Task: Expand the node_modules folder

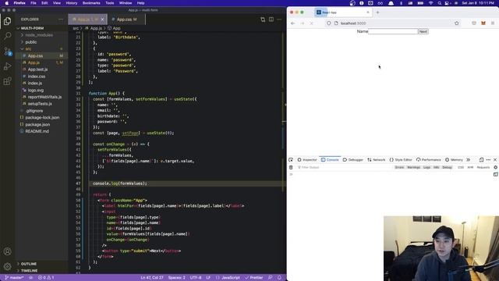Action: pos(39,35)
